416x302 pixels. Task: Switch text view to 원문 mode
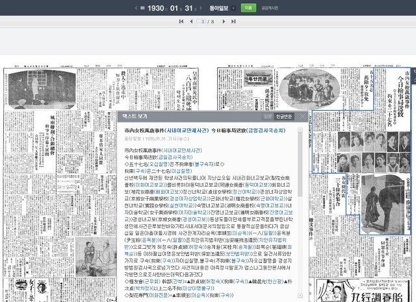[x=268, y=117]
